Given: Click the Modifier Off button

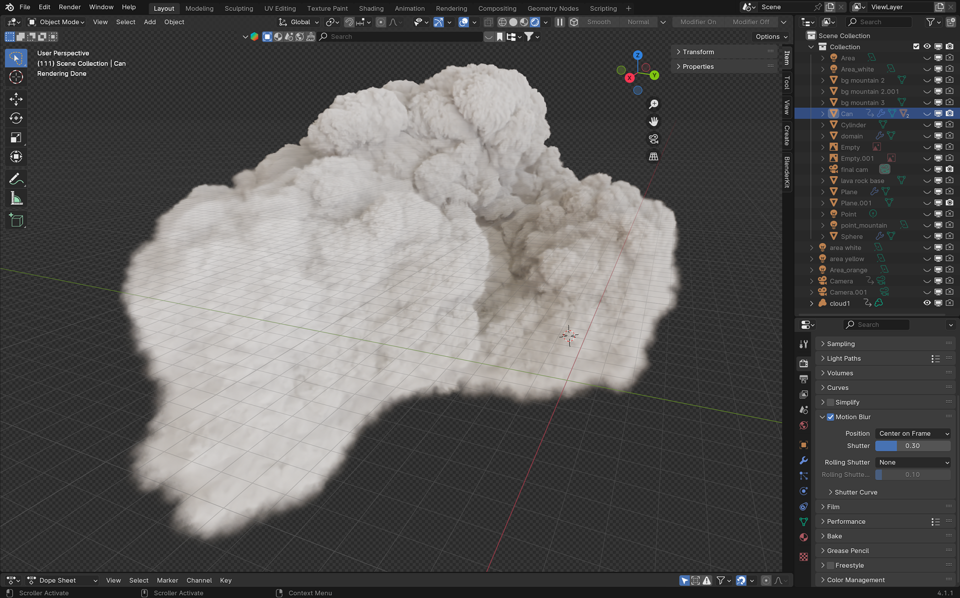Looking at the screenshot, I should click(750, 22).
